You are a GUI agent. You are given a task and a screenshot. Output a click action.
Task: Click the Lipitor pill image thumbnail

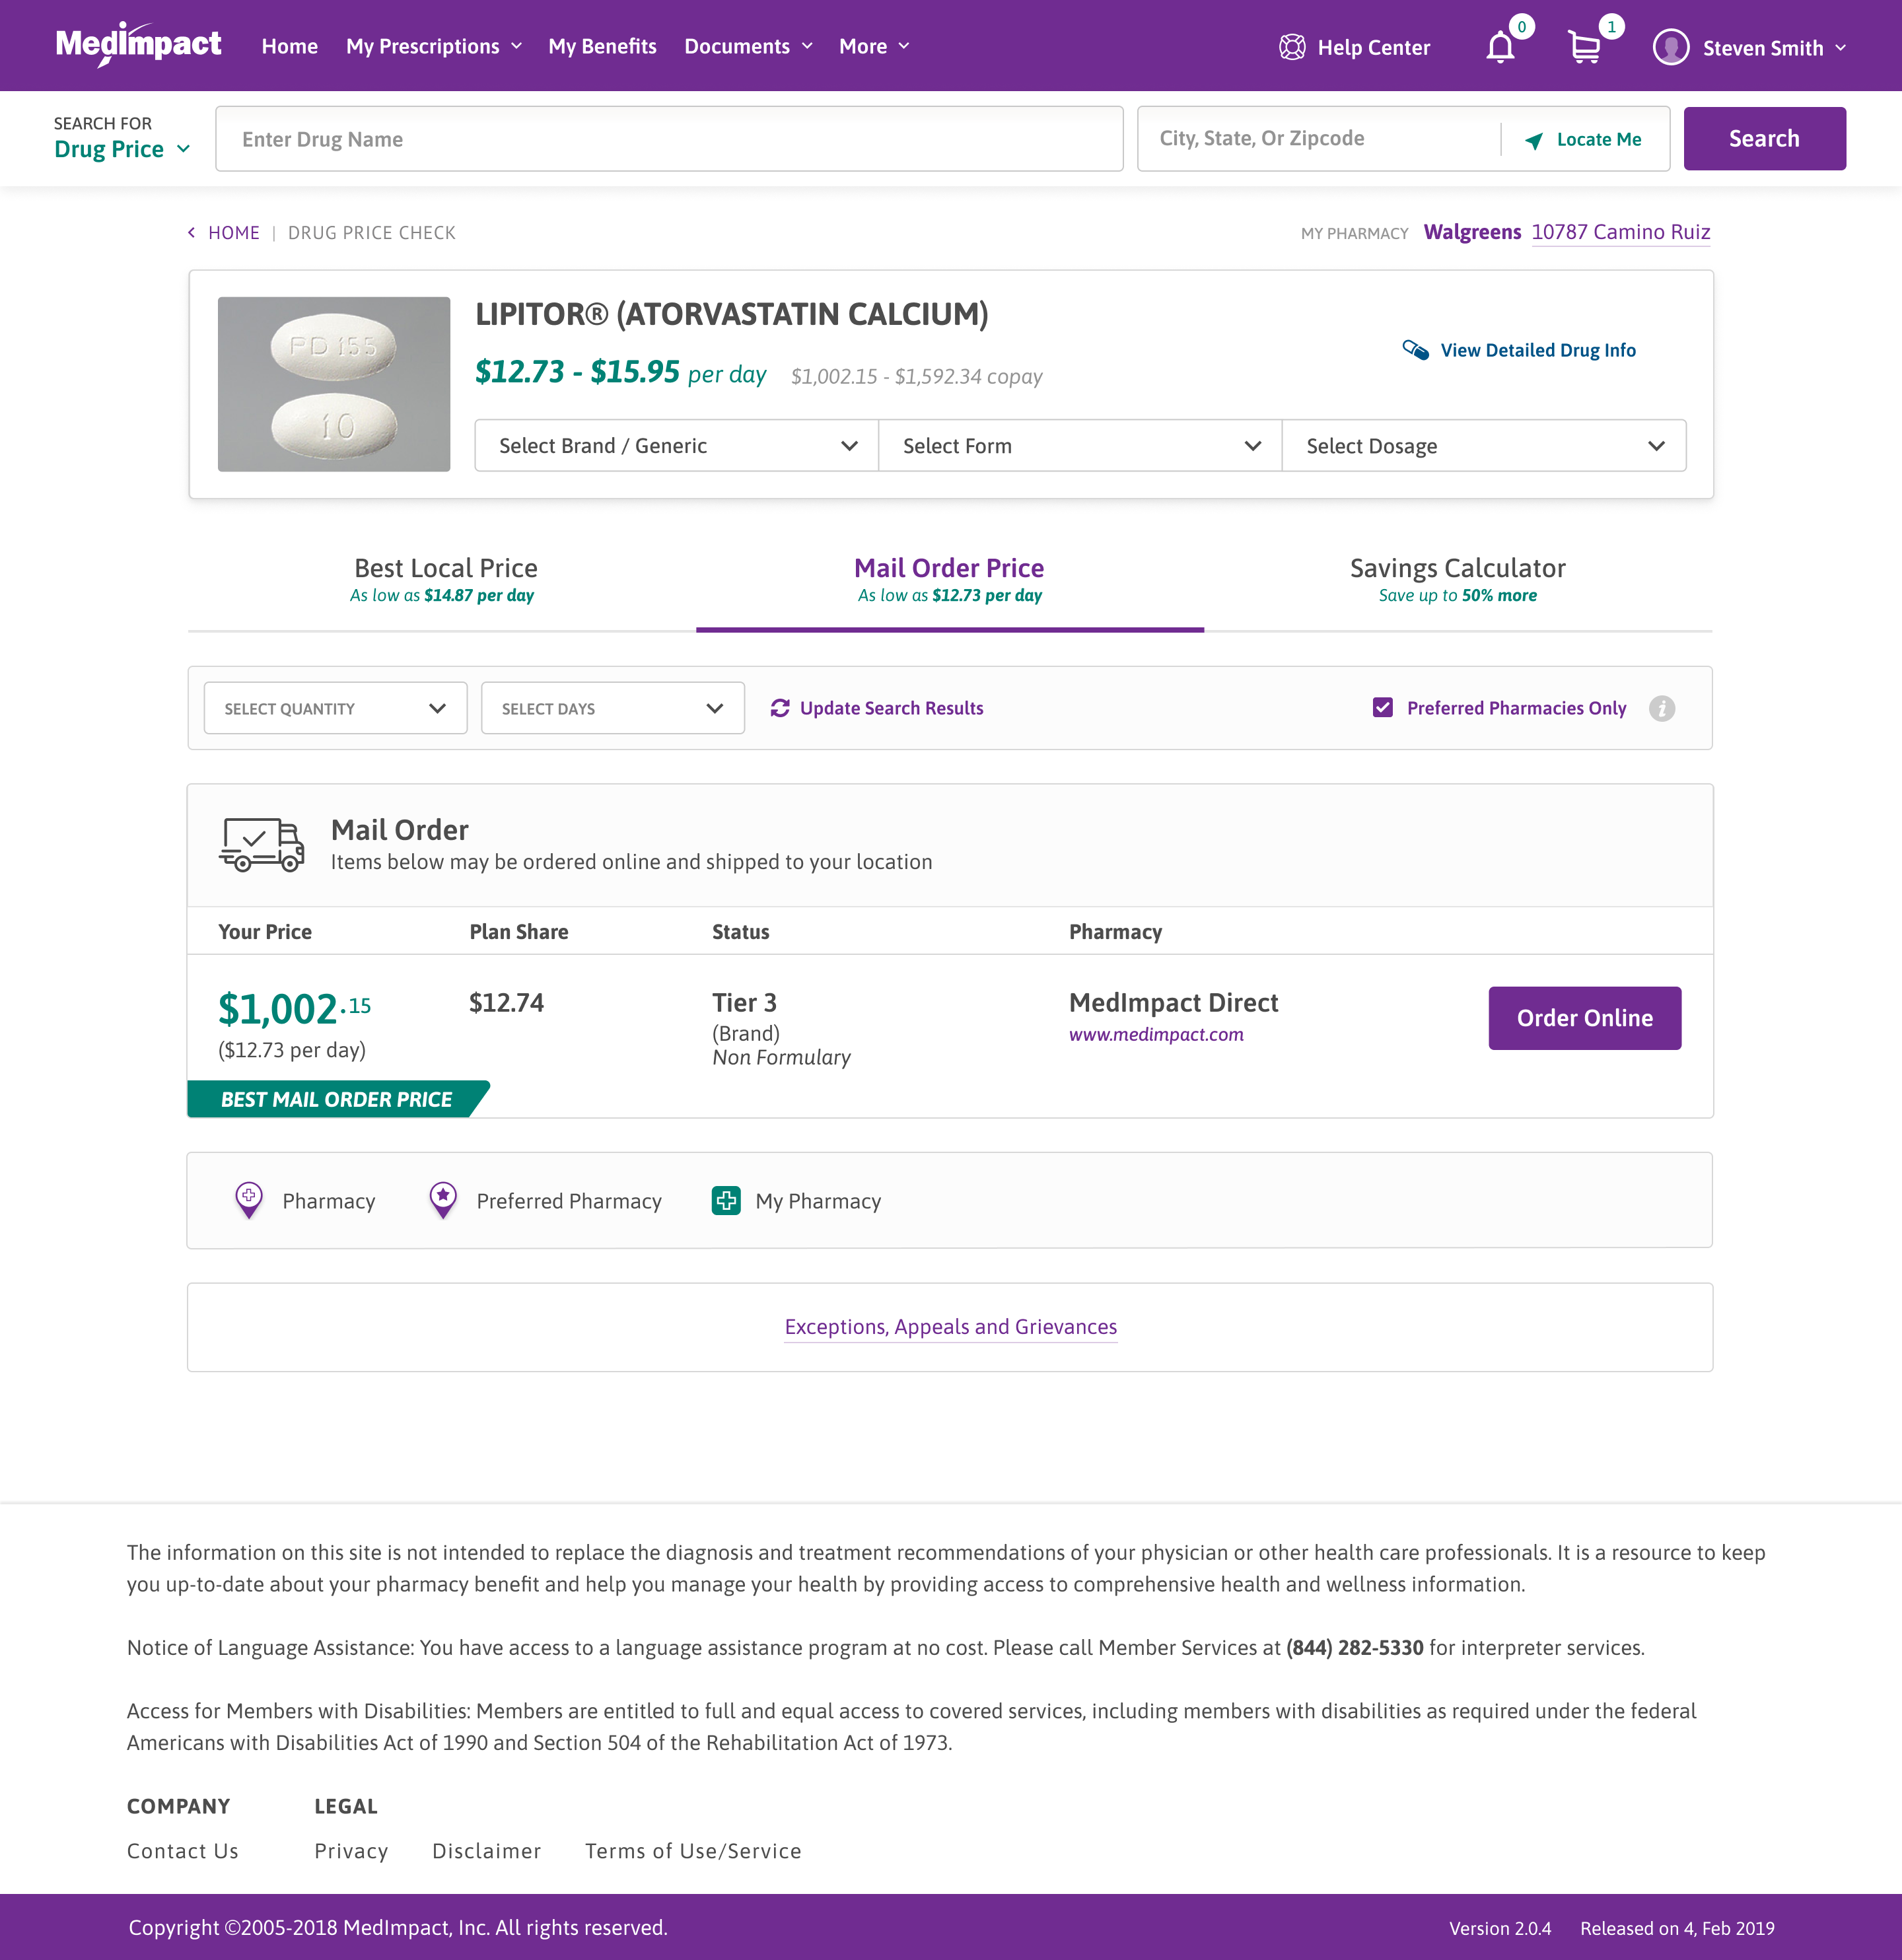(334, 384)
